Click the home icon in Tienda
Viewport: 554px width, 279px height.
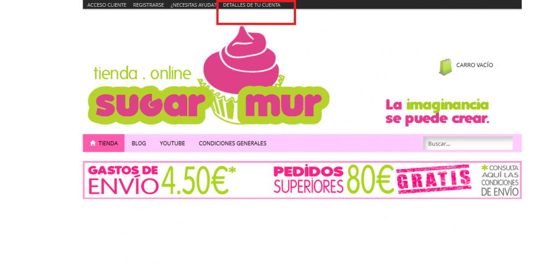coord(93,143)
